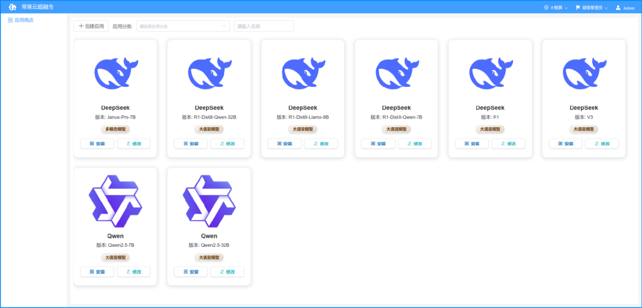Expand the A智算 location dropdown

[555, 8]
